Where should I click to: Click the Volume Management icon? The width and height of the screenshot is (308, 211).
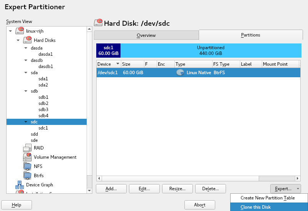pyautogui.click(x=27, y=157)
